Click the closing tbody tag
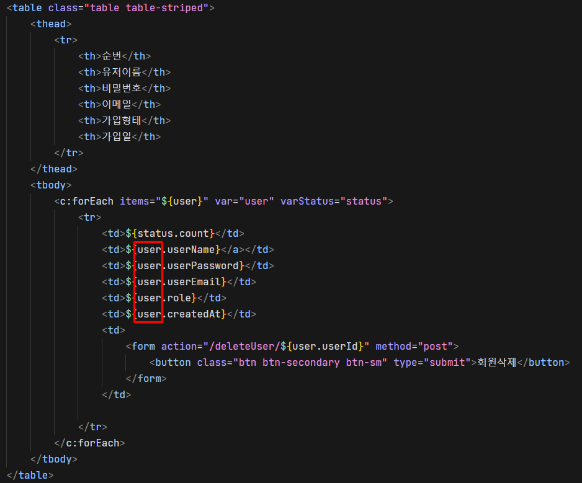This screenshot has height=483, width=582. pyautogui.click(x=54, y=459)
